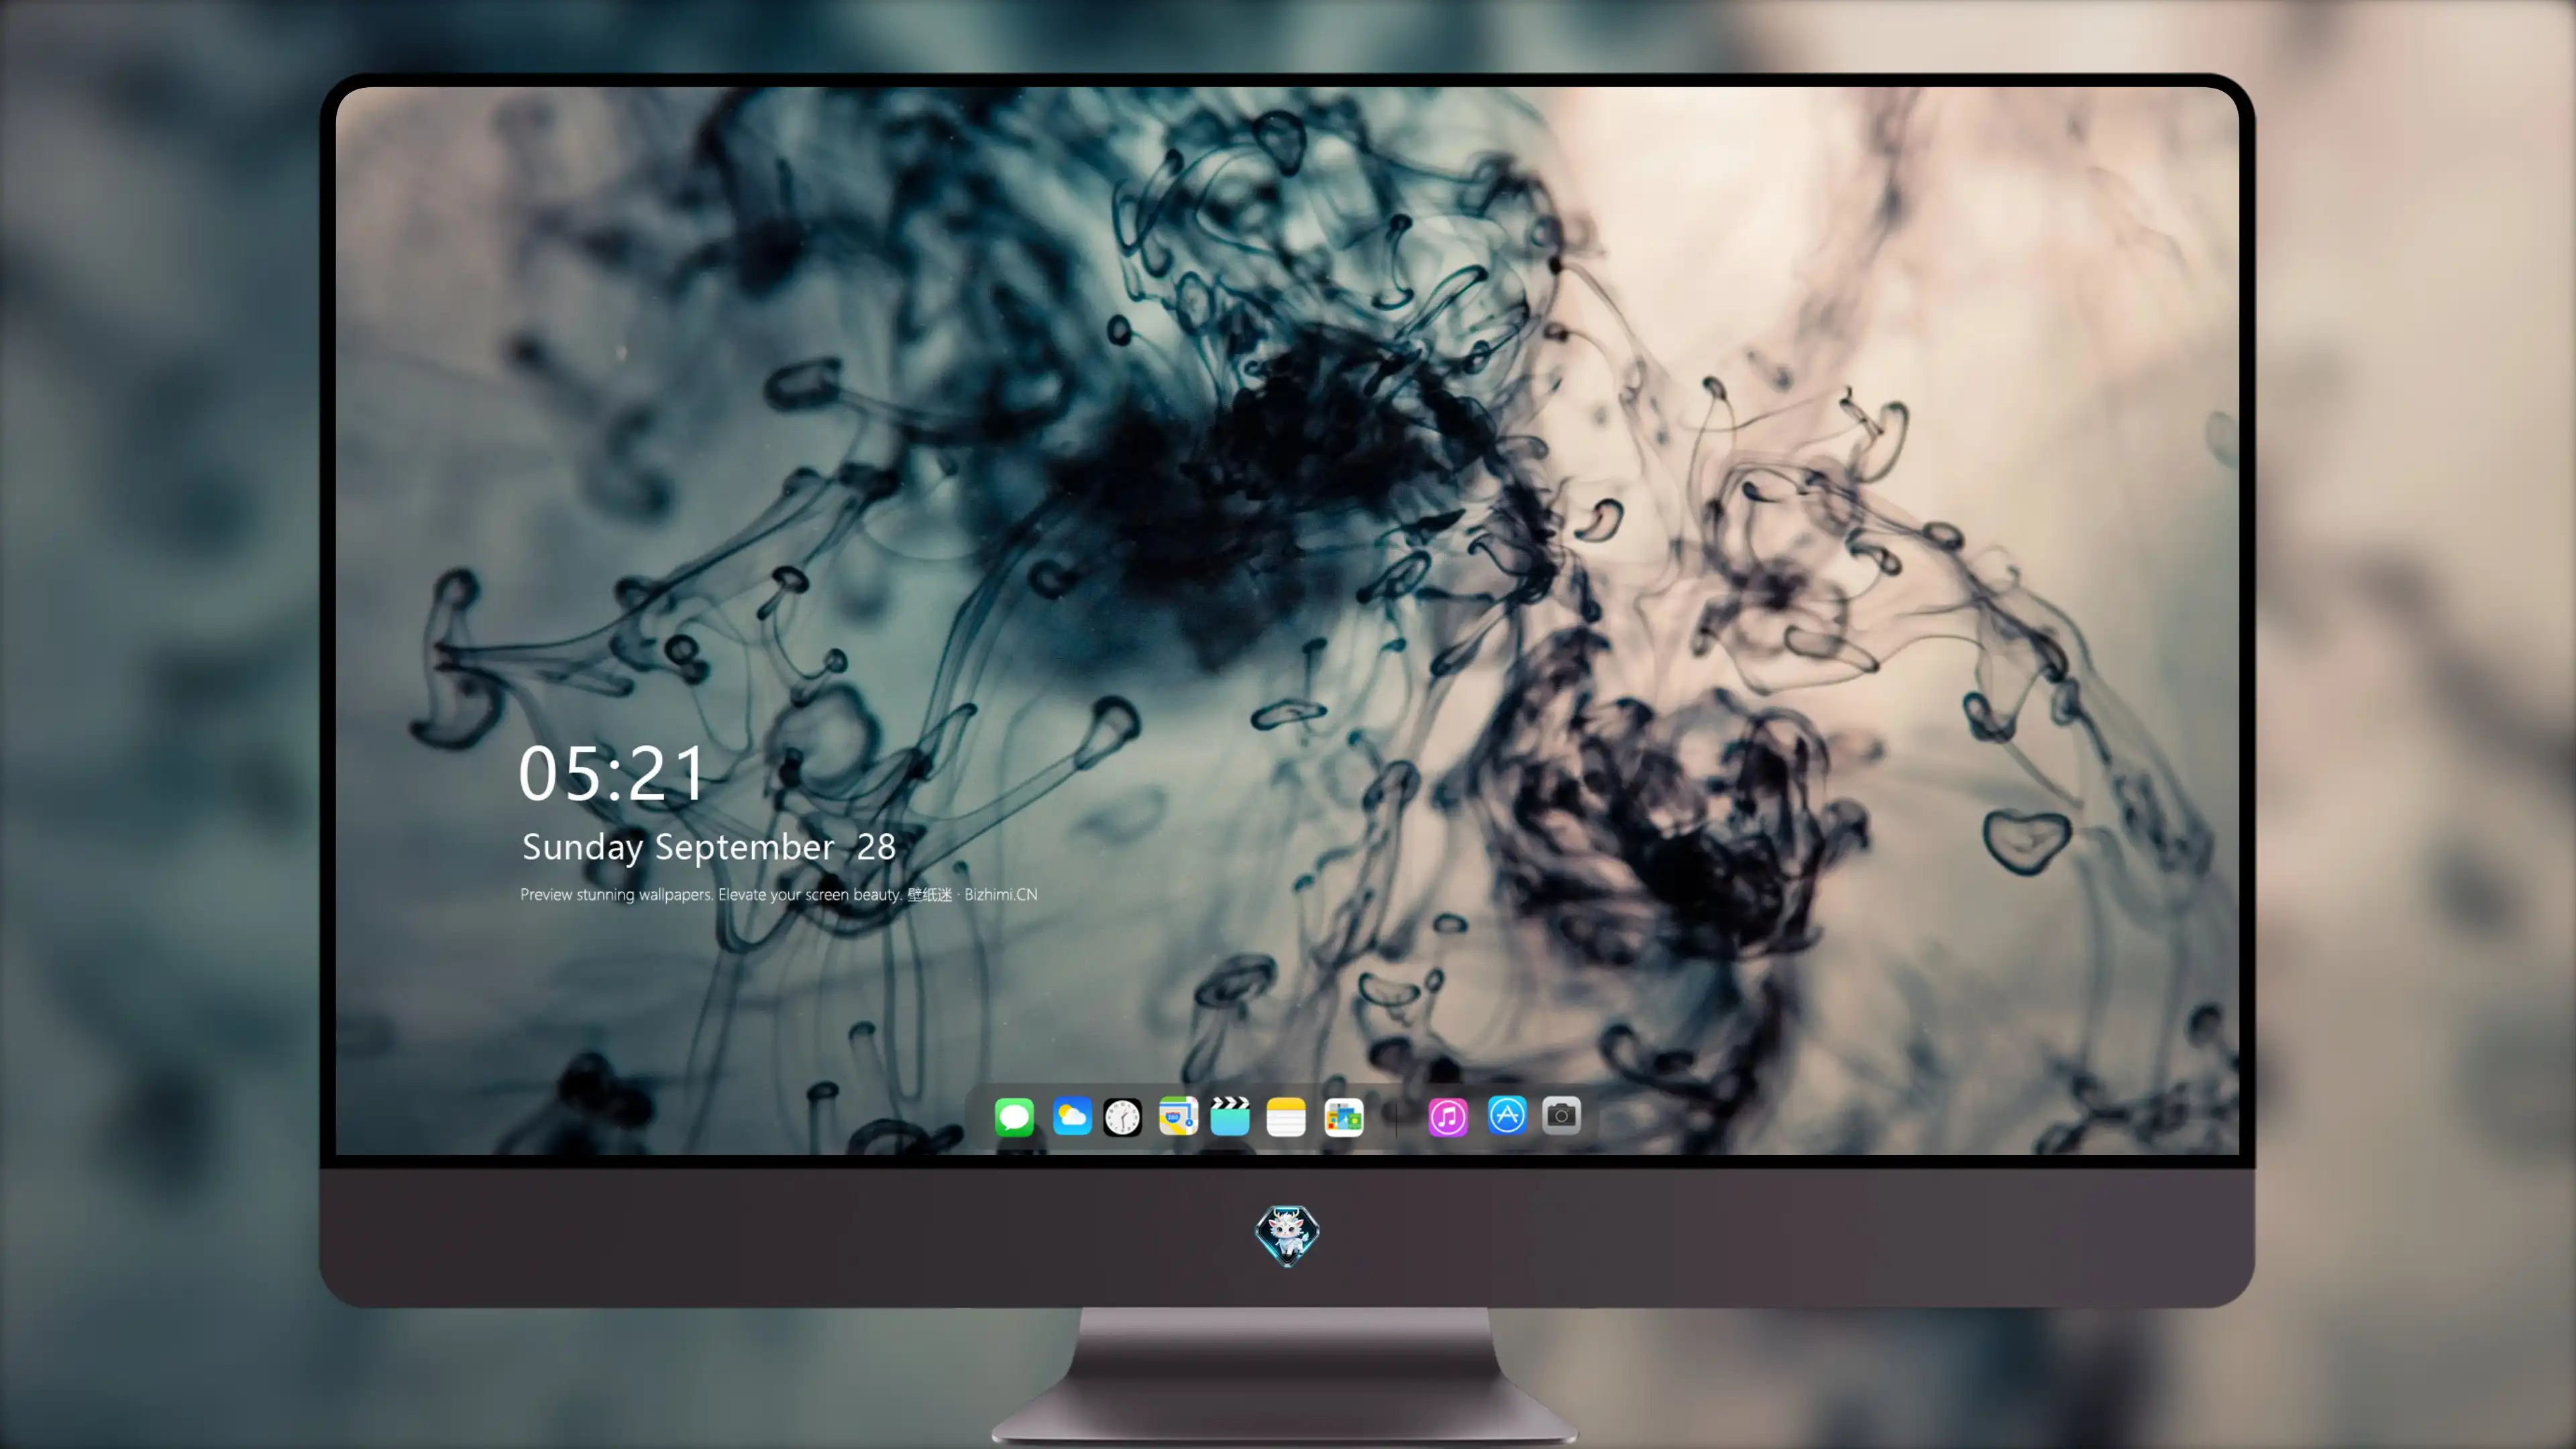Screen dimensions: 2576x1449
Task: Open the green Messages app in the dock
Action: (x=1014, y=1117)
